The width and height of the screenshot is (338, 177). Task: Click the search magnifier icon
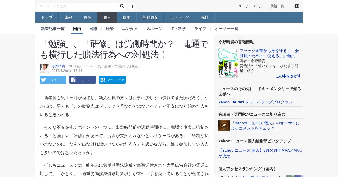(122, 6)
